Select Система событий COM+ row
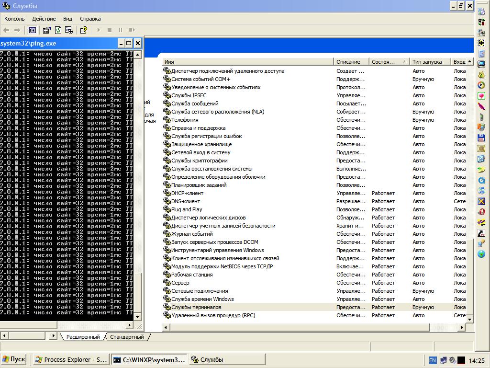 click(x=314, y=79)
